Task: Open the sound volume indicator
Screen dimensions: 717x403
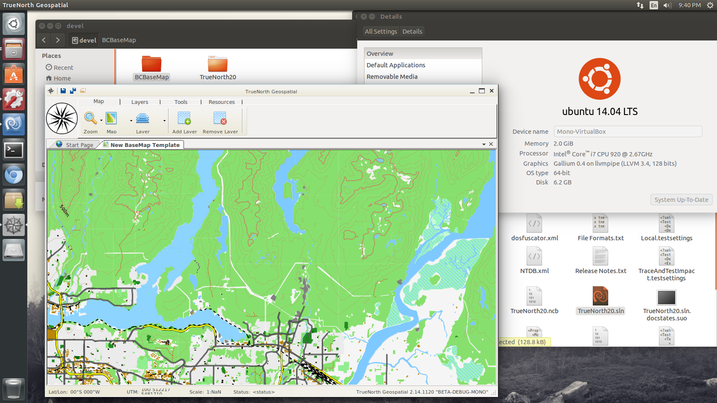Action: tap(667, 5)
